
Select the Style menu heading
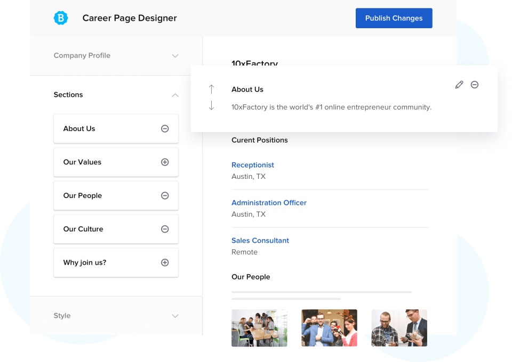click(x=62, y=316)
